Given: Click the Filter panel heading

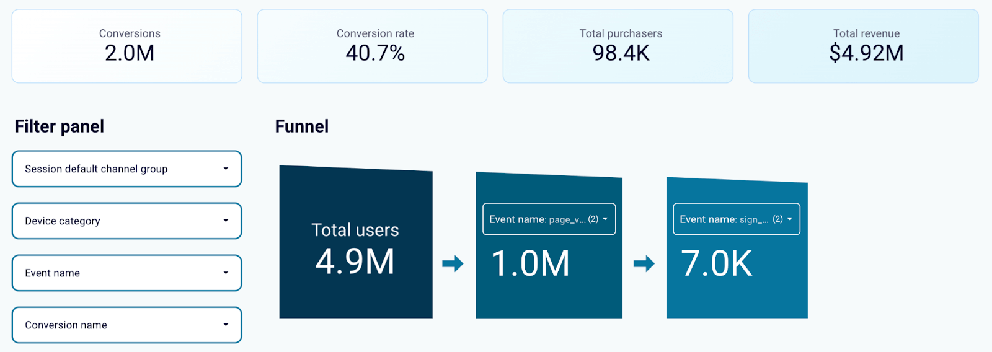Looking at the screenshot, I should (60, 126).
